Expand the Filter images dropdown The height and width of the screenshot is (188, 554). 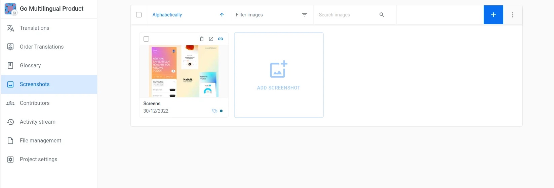pyautogui.click(x=271, y=15)
